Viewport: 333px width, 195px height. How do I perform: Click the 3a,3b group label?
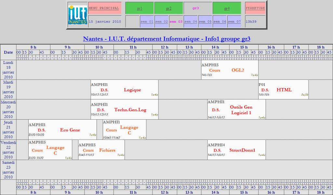(304, 95)
